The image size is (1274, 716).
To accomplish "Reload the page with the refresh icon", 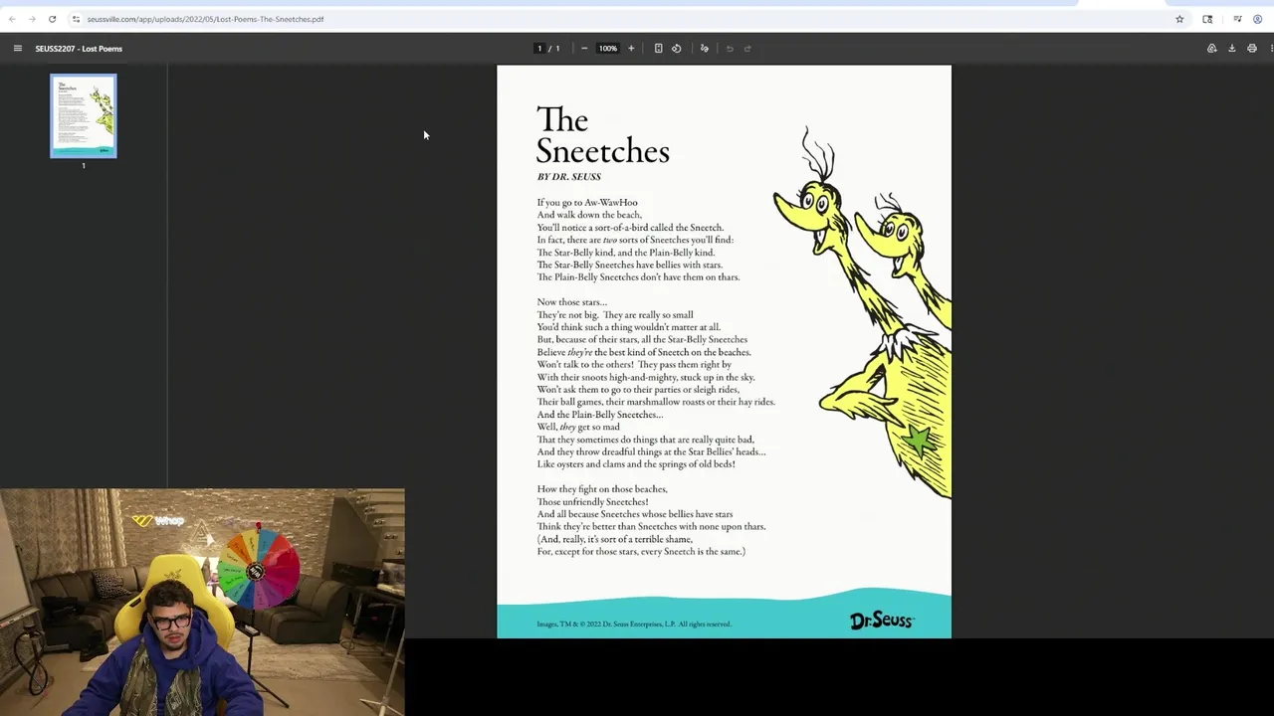I will click(52, 19).
